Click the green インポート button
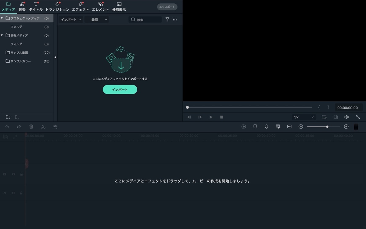Viewport: 366px width, 229px height. point(120,89)
